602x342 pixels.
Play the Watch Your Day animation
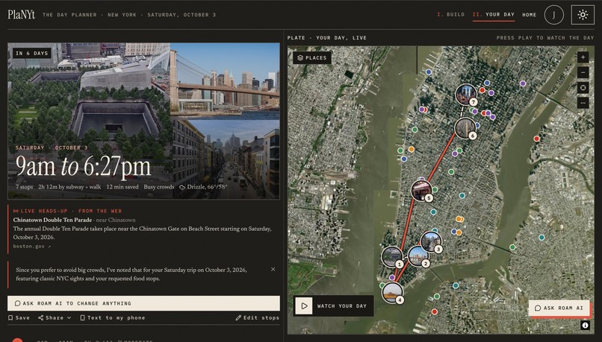point(333,305)
